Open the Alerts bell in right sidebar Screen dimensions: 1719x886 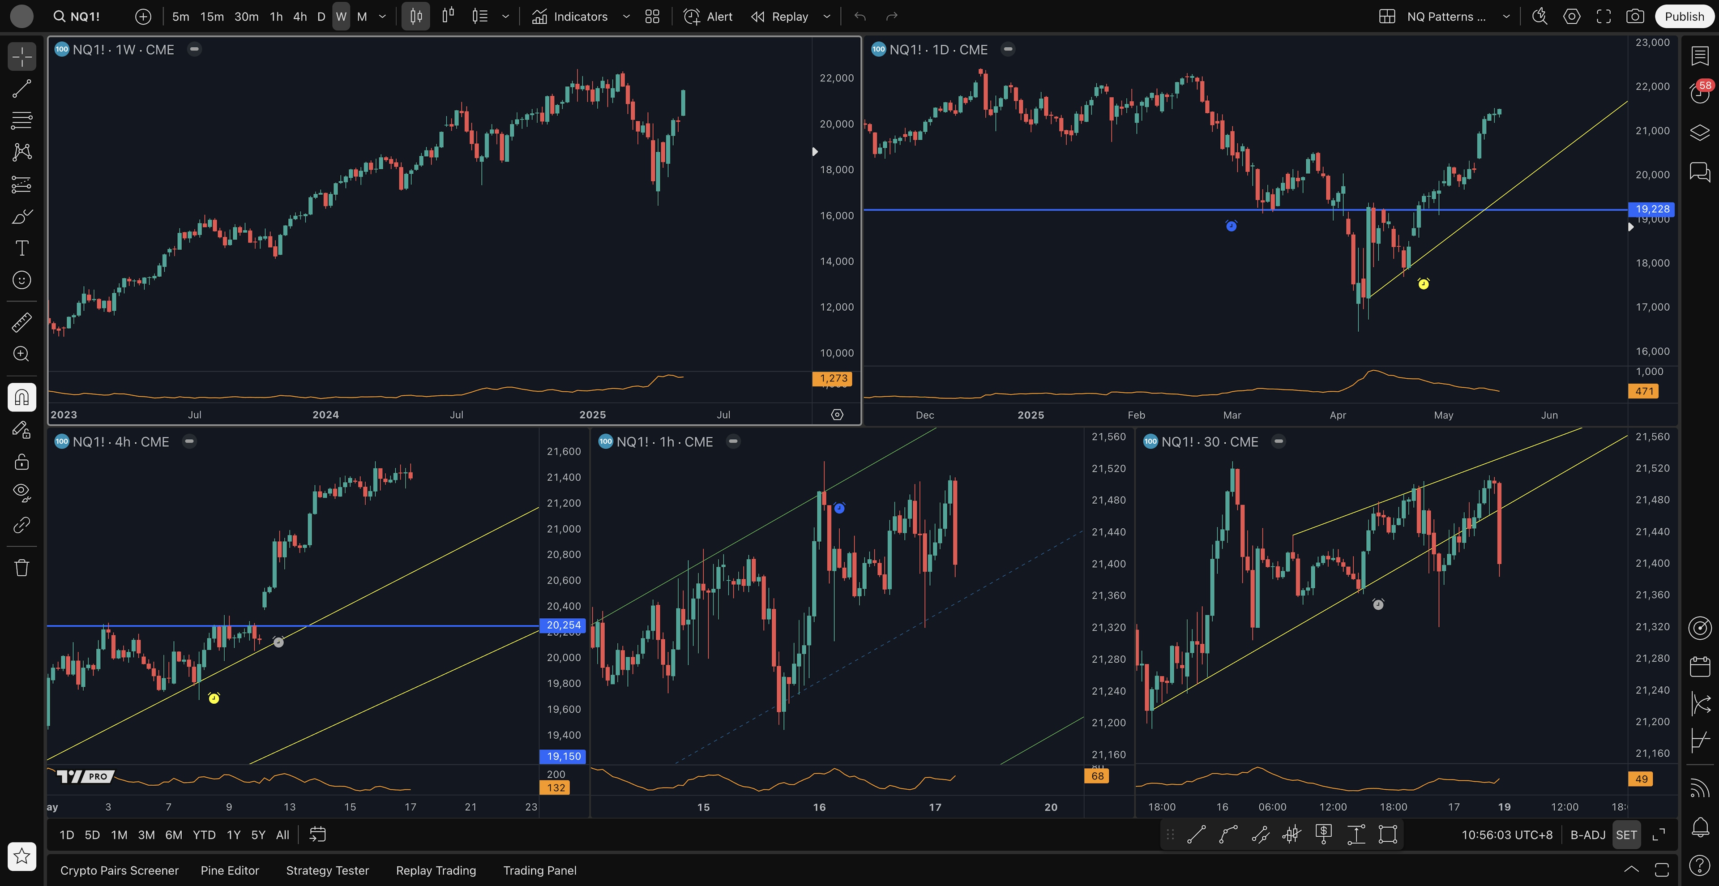[1700, 827]
